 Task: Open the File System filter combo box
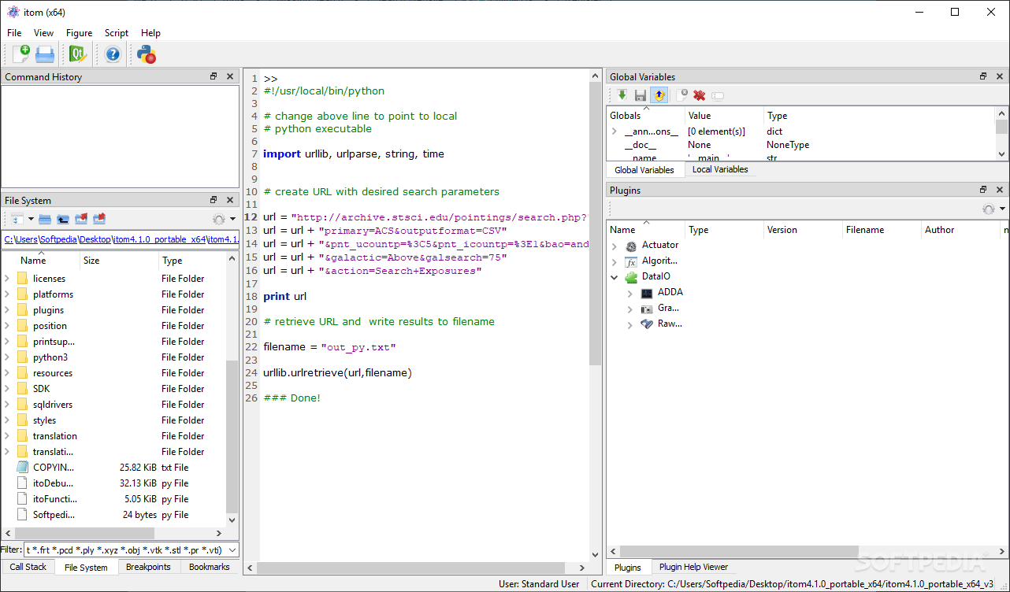132,549
